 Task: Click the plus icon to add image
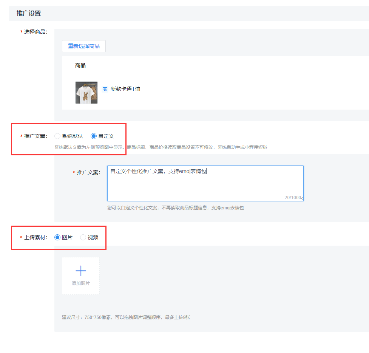pos(81,271)
